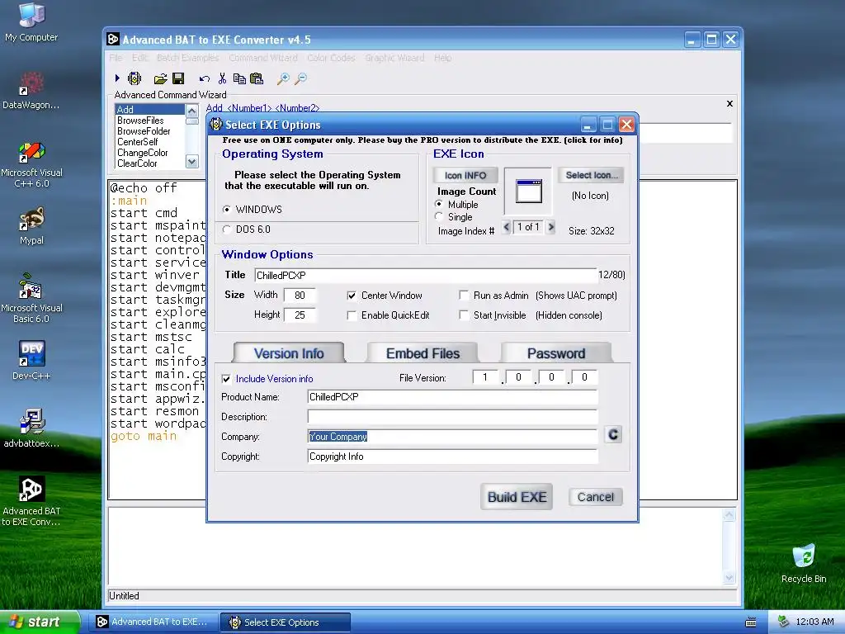Choose Single image count radio button
This screenshot has height=634, width=845.
[x=439, y=216]
